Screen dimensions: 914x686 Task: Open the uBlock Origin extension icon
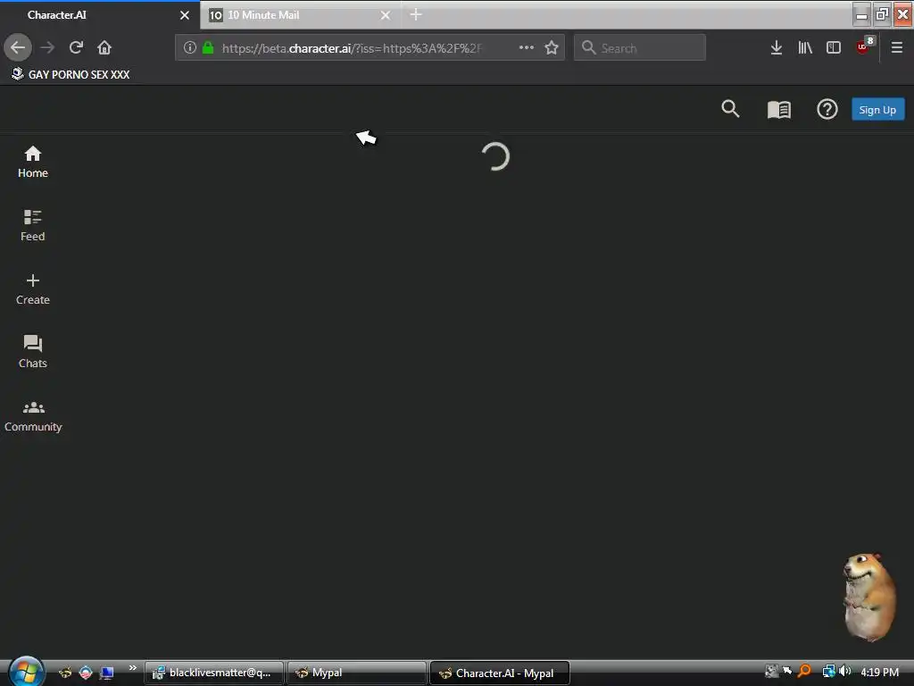click(864, 46)
